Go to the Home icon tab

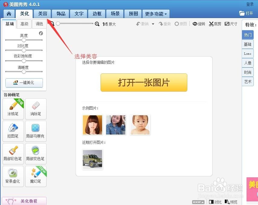click(9, 14)
